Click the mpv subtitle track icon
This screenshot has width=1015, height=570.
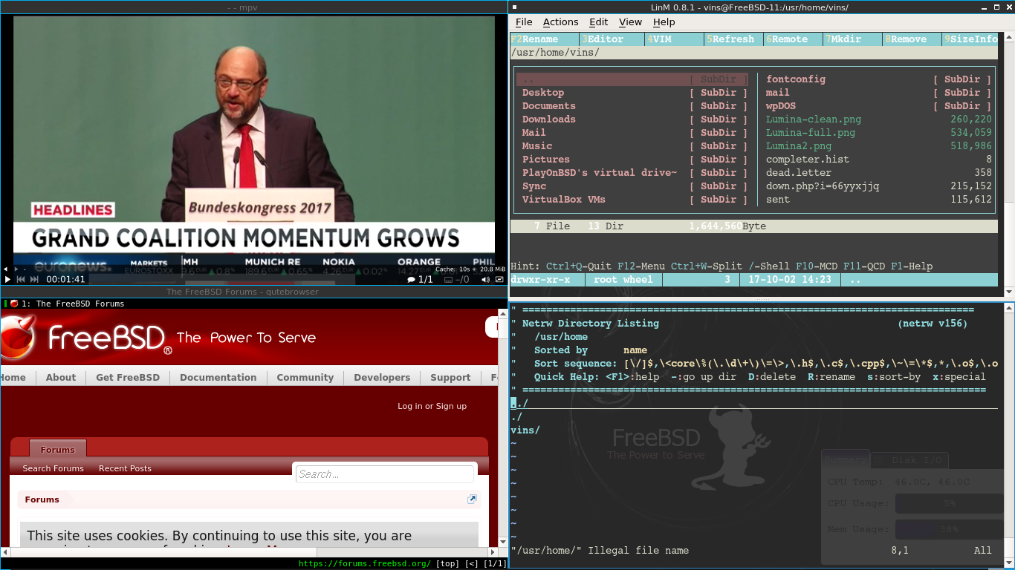[x=448, y=280]
